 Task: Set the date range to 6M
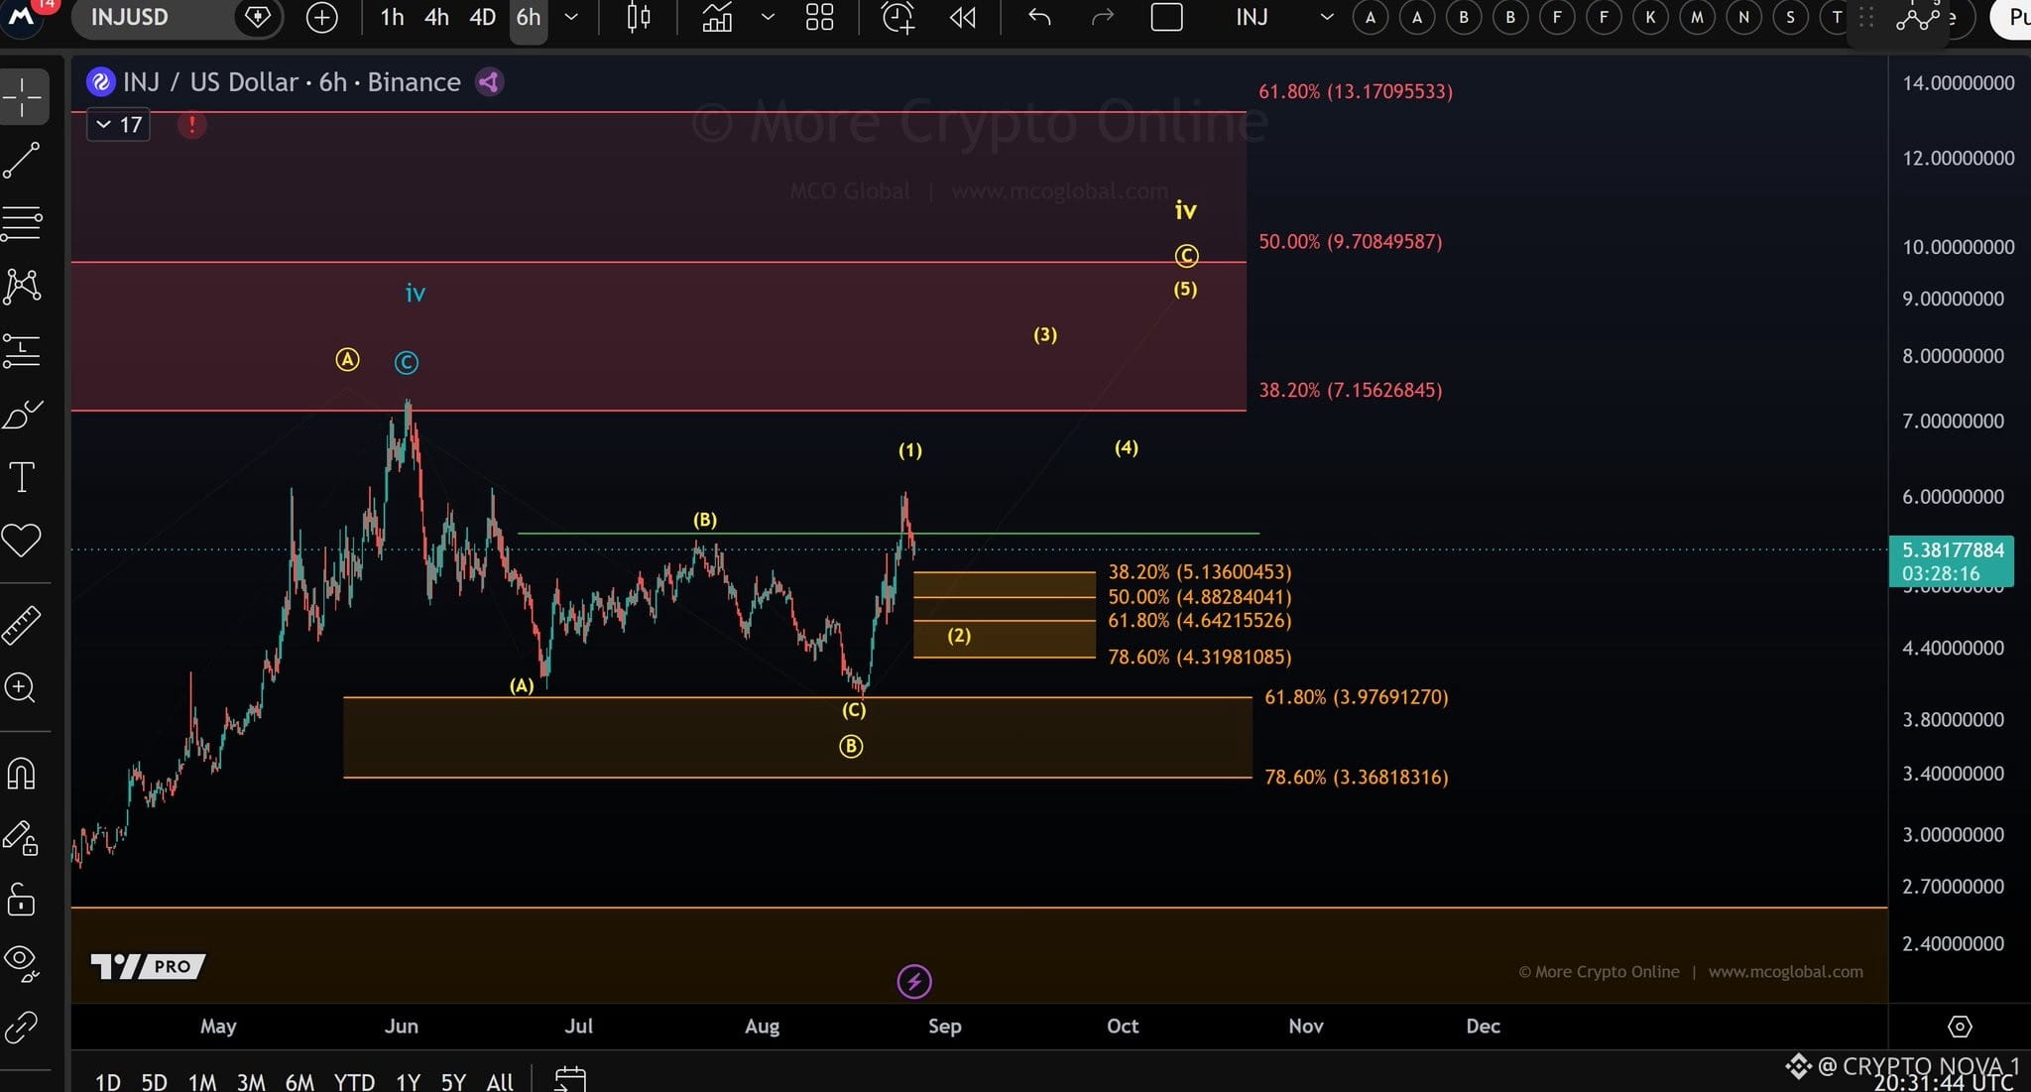(299, 1081)
